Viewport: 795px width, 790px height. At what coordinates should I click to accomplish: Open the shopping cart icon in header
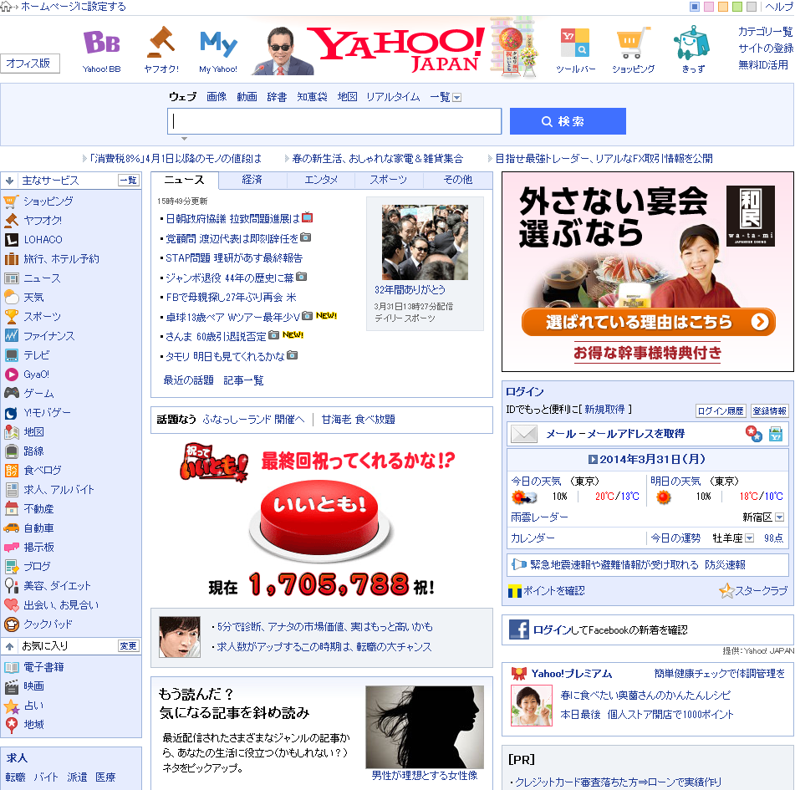(634, 43)
